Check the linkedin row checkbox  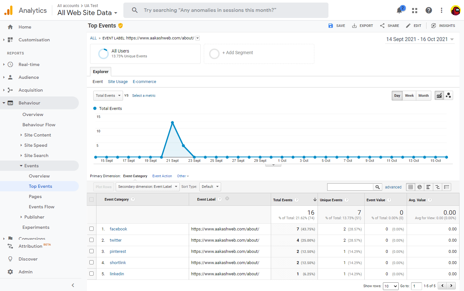(x=92, y=274)
